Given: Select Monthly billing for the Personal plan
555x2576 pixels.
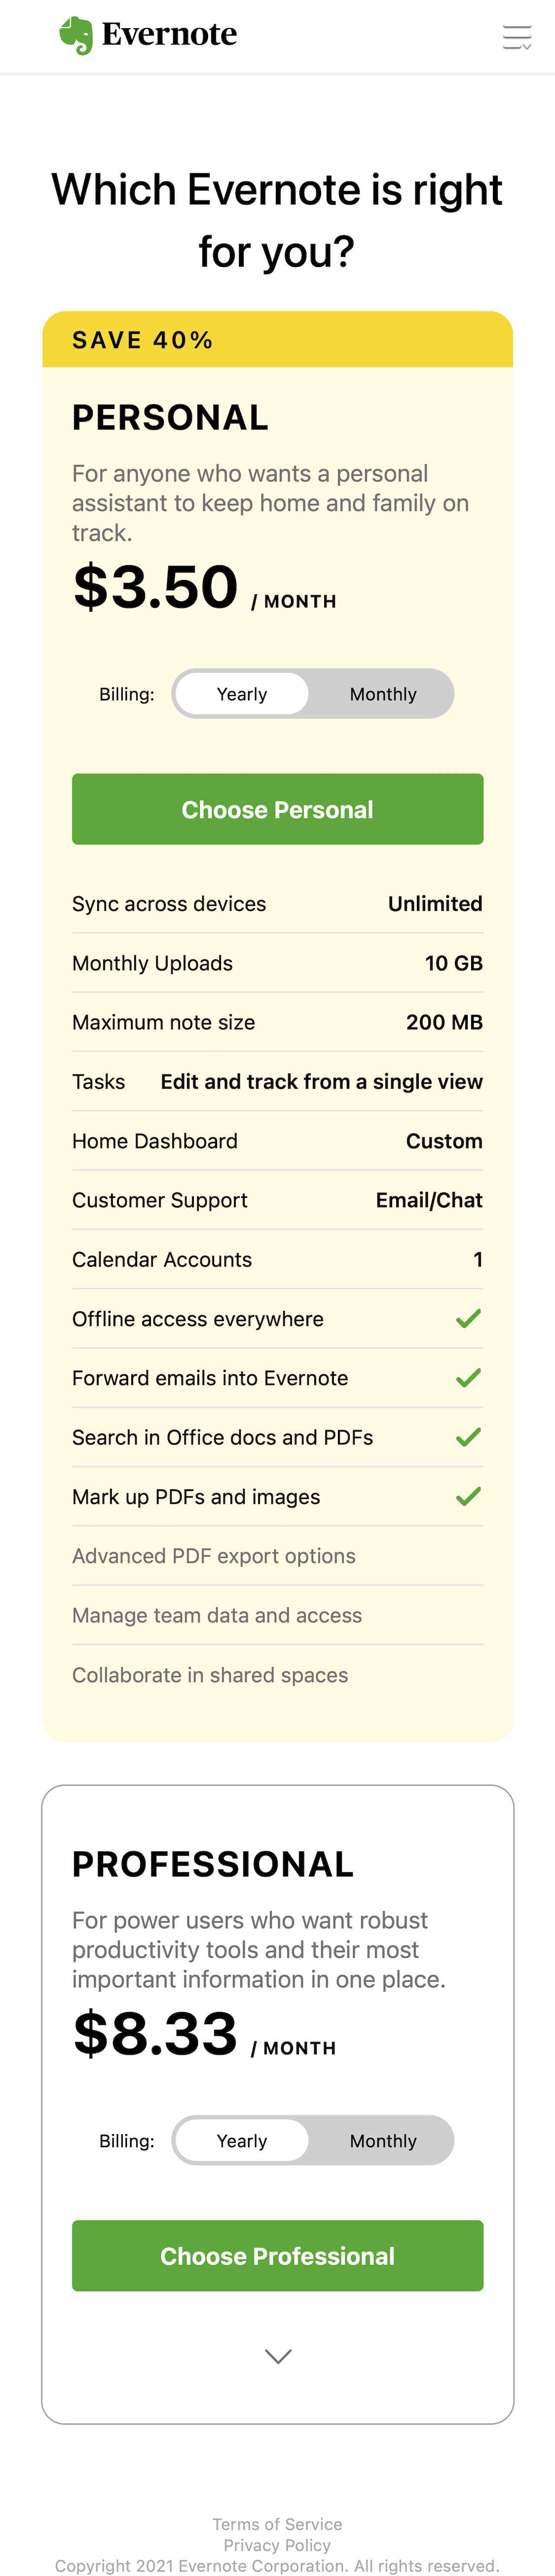Looking at the screenshot, I should (382, 693).
